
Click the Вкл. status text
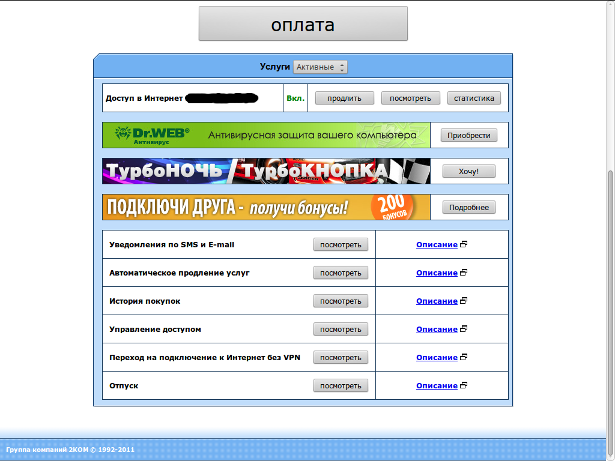tap(295, 98)
